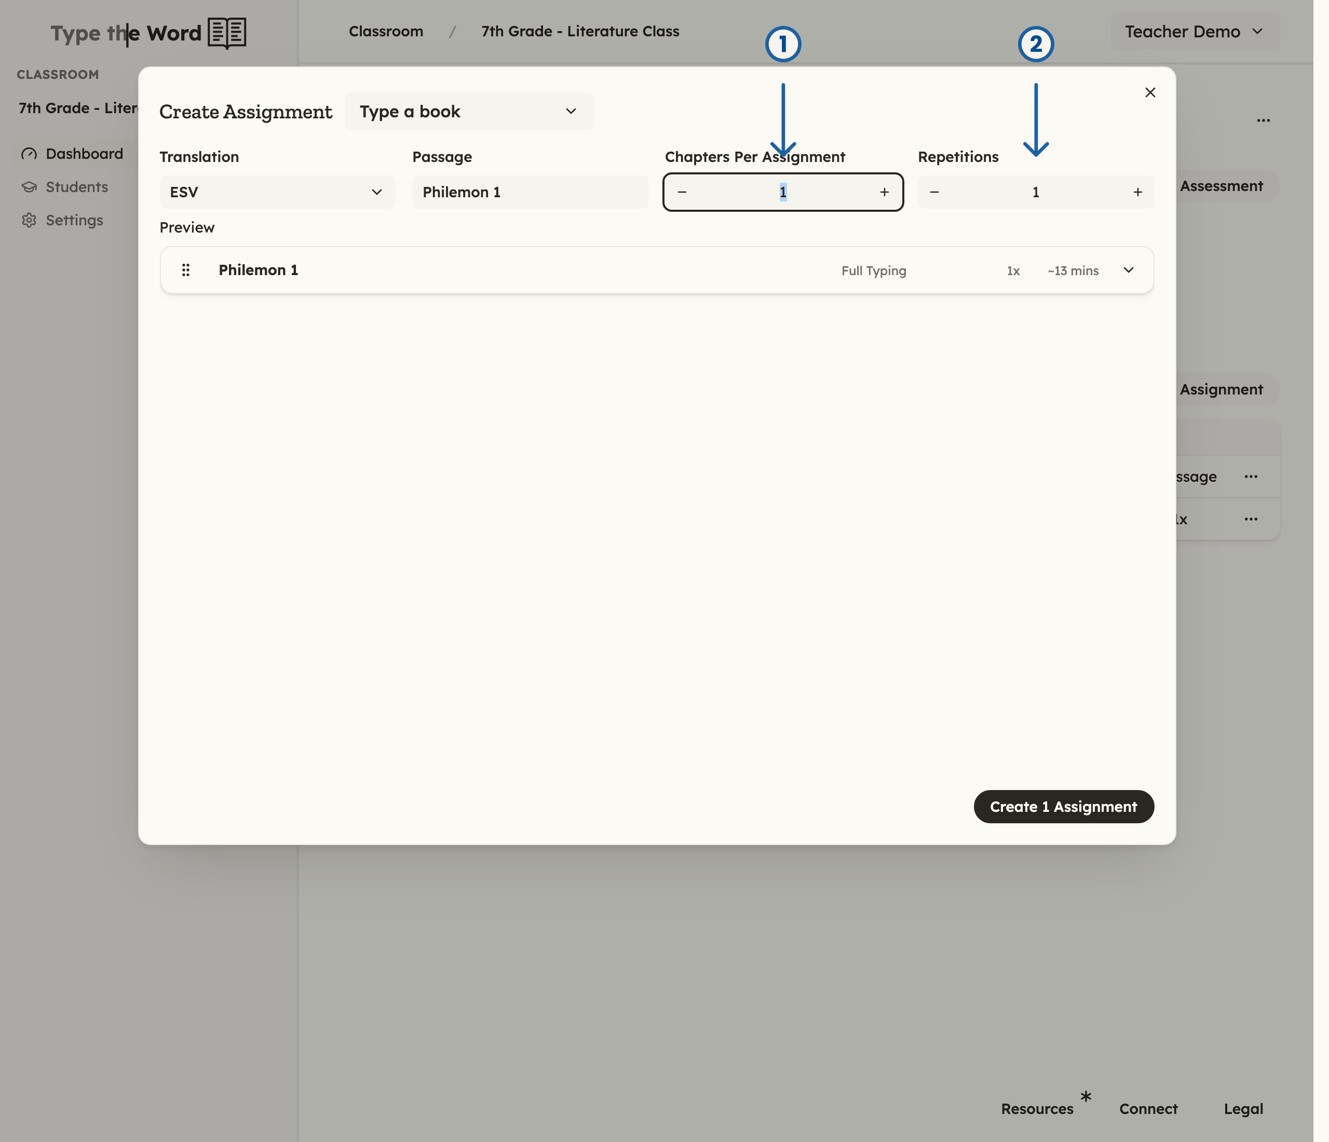Click the Chapters Per Assignment number field

[782, 193]
